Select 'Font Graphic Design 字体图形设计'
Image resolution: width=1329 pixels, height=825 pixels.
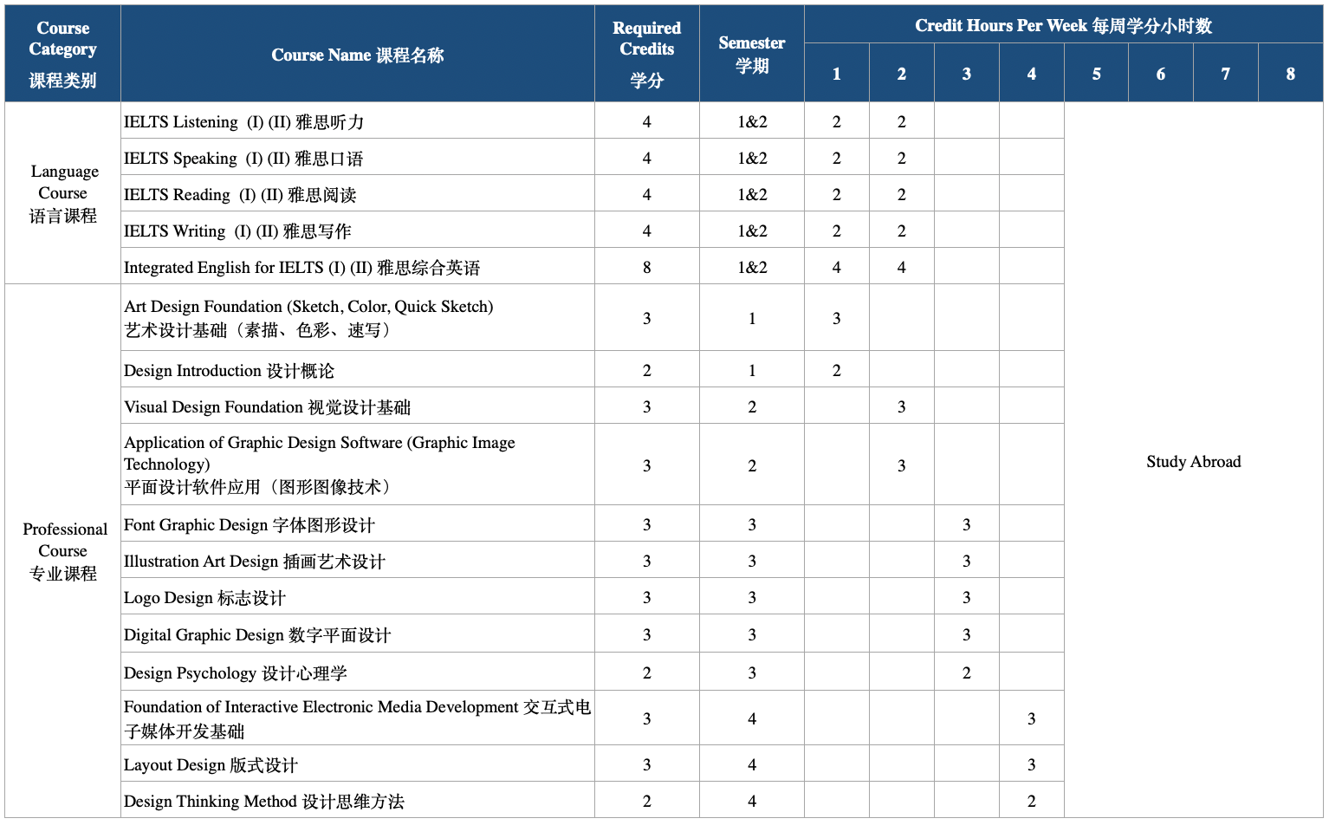click(358, 524)
